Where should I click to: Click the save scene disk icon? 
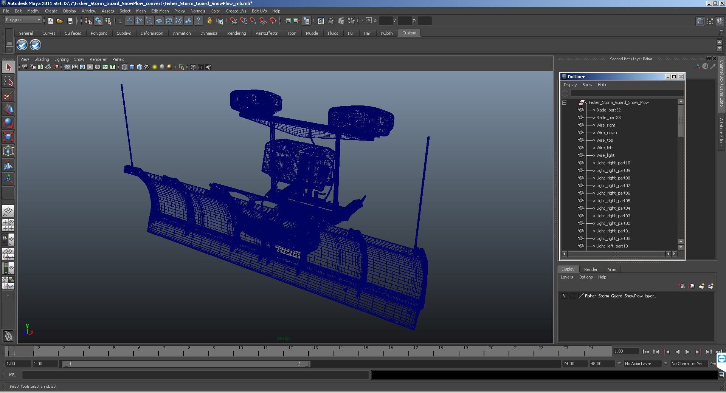pos(70,21)
